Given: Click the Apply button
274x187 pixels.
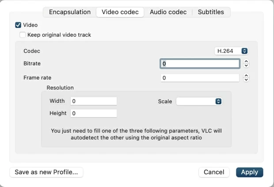Looking at the screenshot, I should pyautogui.click(x=249, y=172).
